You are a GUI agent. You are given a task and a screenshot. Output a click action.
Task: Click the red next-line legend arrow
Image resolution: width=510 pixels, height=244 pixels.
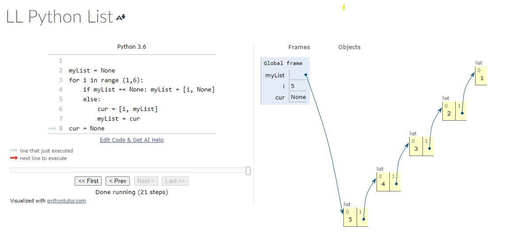[x=14, y=158]
